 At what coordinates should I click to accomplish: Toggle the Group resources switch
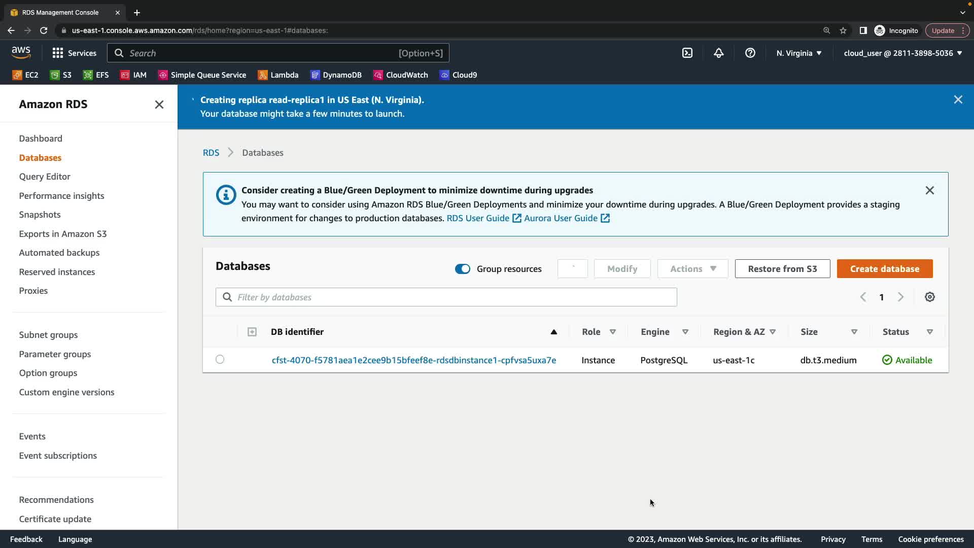pos(462,269)
